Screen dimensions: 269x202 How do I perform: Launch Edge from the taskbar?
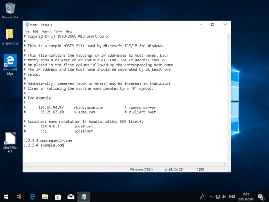(32, 197)
